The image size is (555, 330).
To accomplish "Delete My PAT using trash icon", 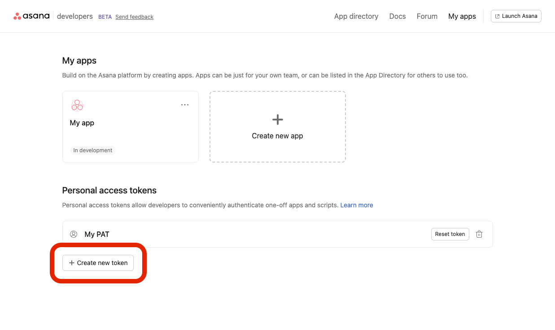I will [479, 234].
